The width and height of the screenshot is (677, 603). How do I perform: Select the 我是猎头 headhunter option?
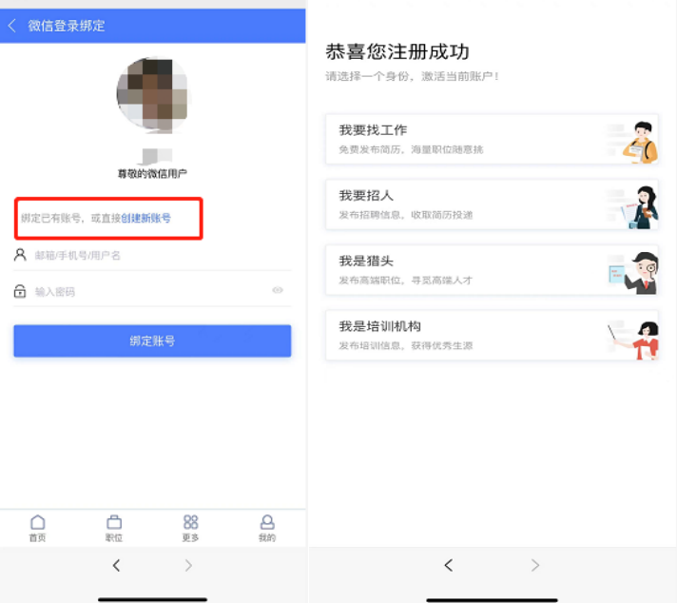tap(491, 270)
